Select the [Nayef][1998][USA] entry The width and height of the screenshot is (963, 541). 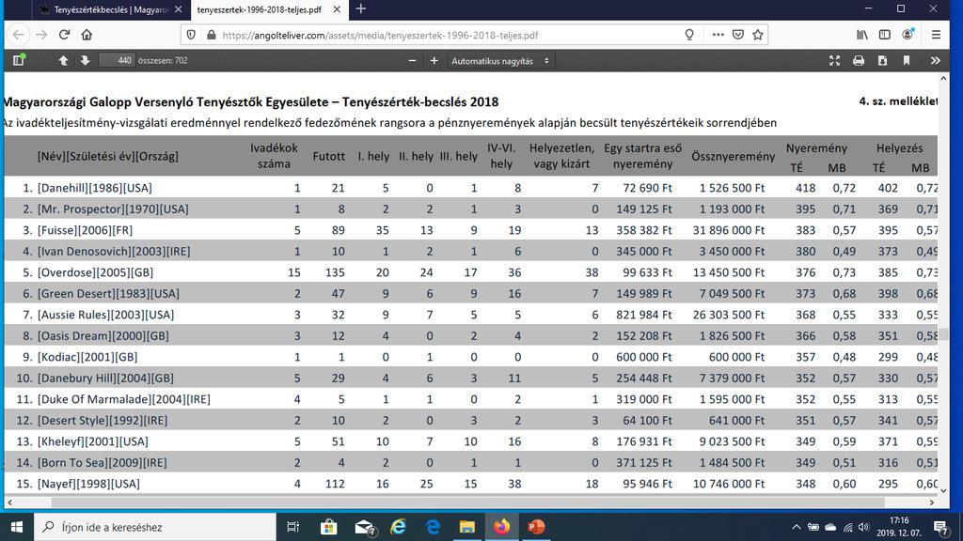[88, 484]
